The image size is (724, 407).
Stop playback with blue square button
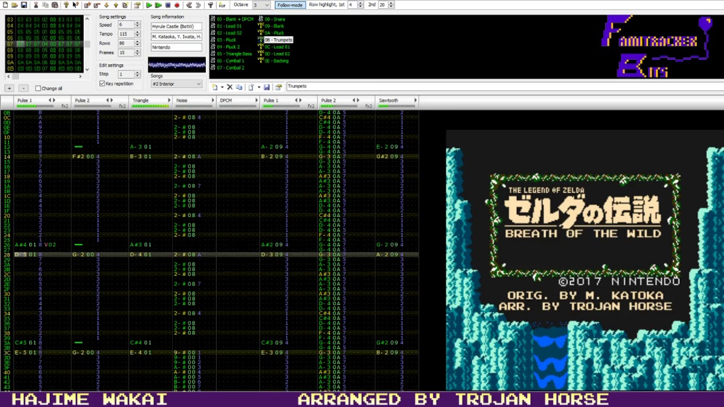pyautogui.click(x=168, y=5)
